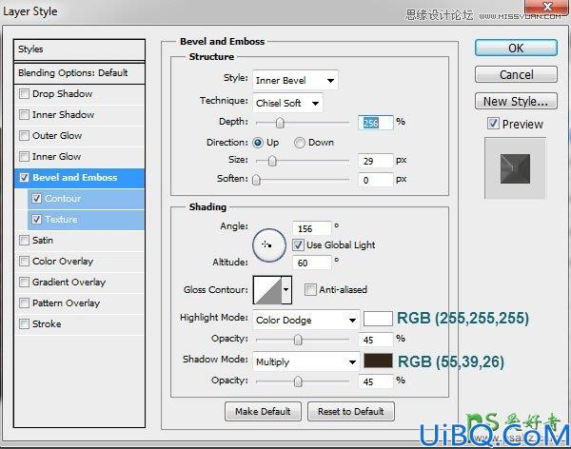Click the Depth percent input field
This screenshot has height=449, width=571.
click(x=376, y=123)
